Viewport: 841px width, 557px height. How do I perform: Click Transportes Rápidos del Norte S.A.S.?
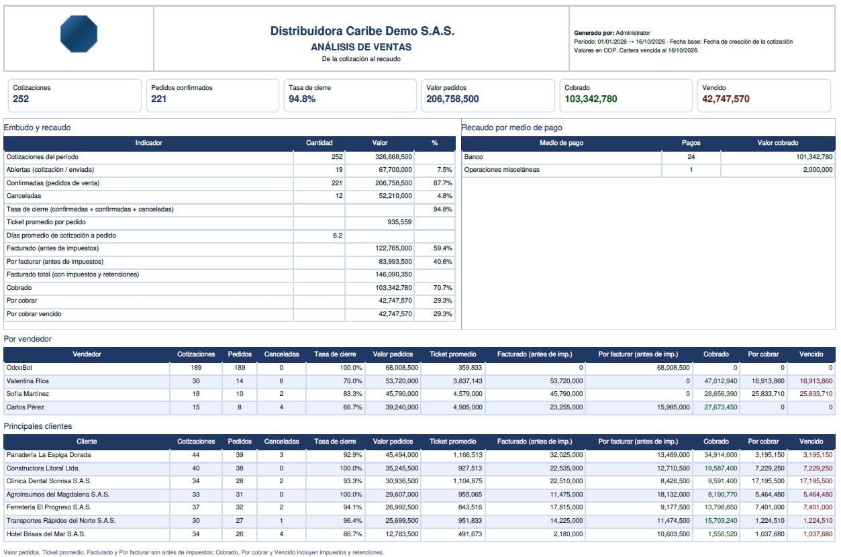61,521
